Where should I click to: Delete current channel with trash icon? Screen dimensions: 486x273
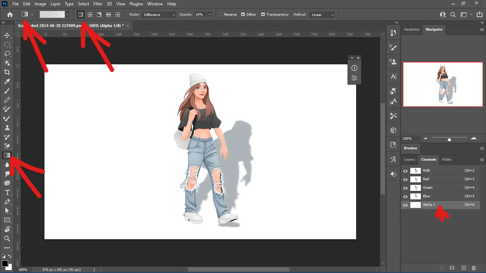[474, 268]
